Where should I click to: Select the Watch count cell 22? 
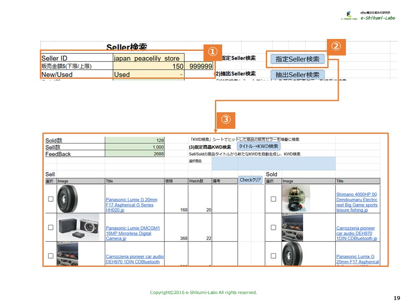pos(200,227)
